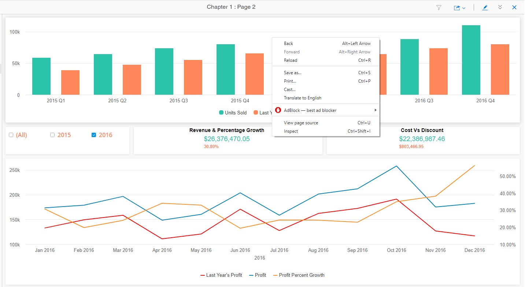This screenshot has width=525, height=287.
Task: Click the 50.00% right axis label
Action: pos(508,176)
